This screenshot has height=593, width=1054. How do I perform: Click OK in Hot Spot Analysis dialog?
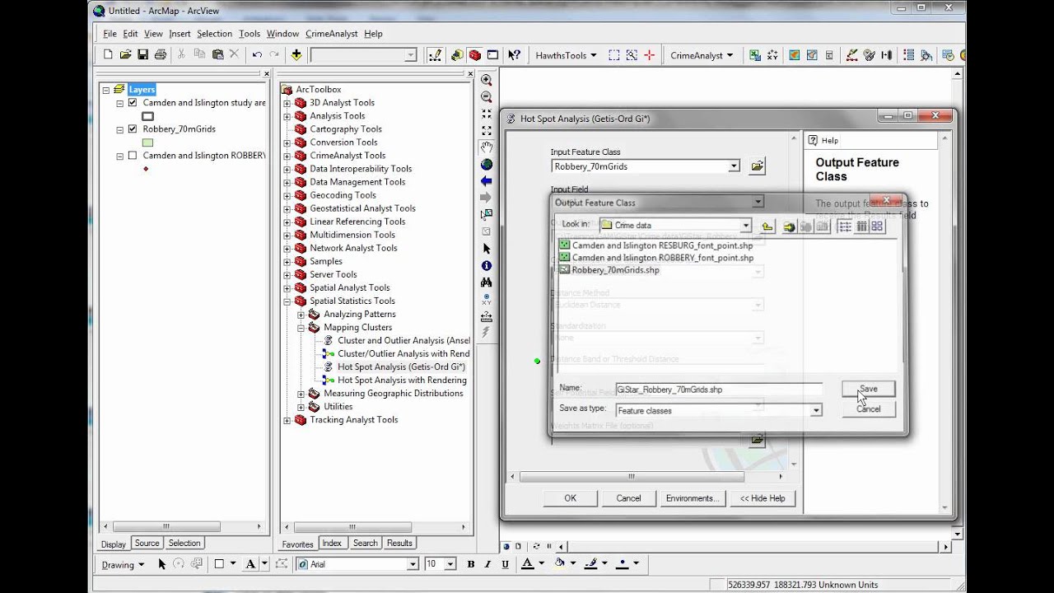tap(570, 497)
